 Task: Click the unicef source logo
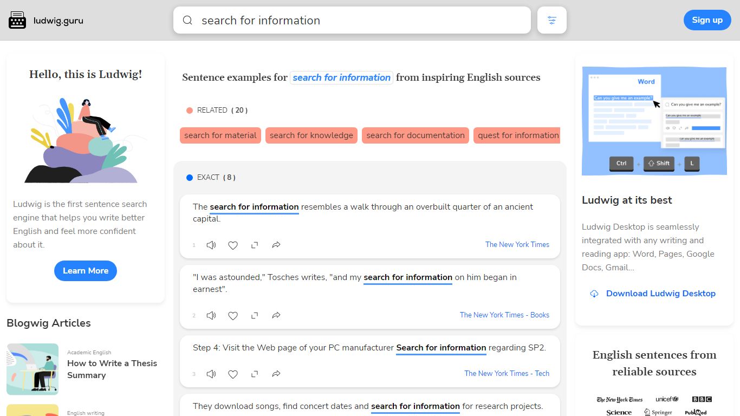(x=667, y=399)
